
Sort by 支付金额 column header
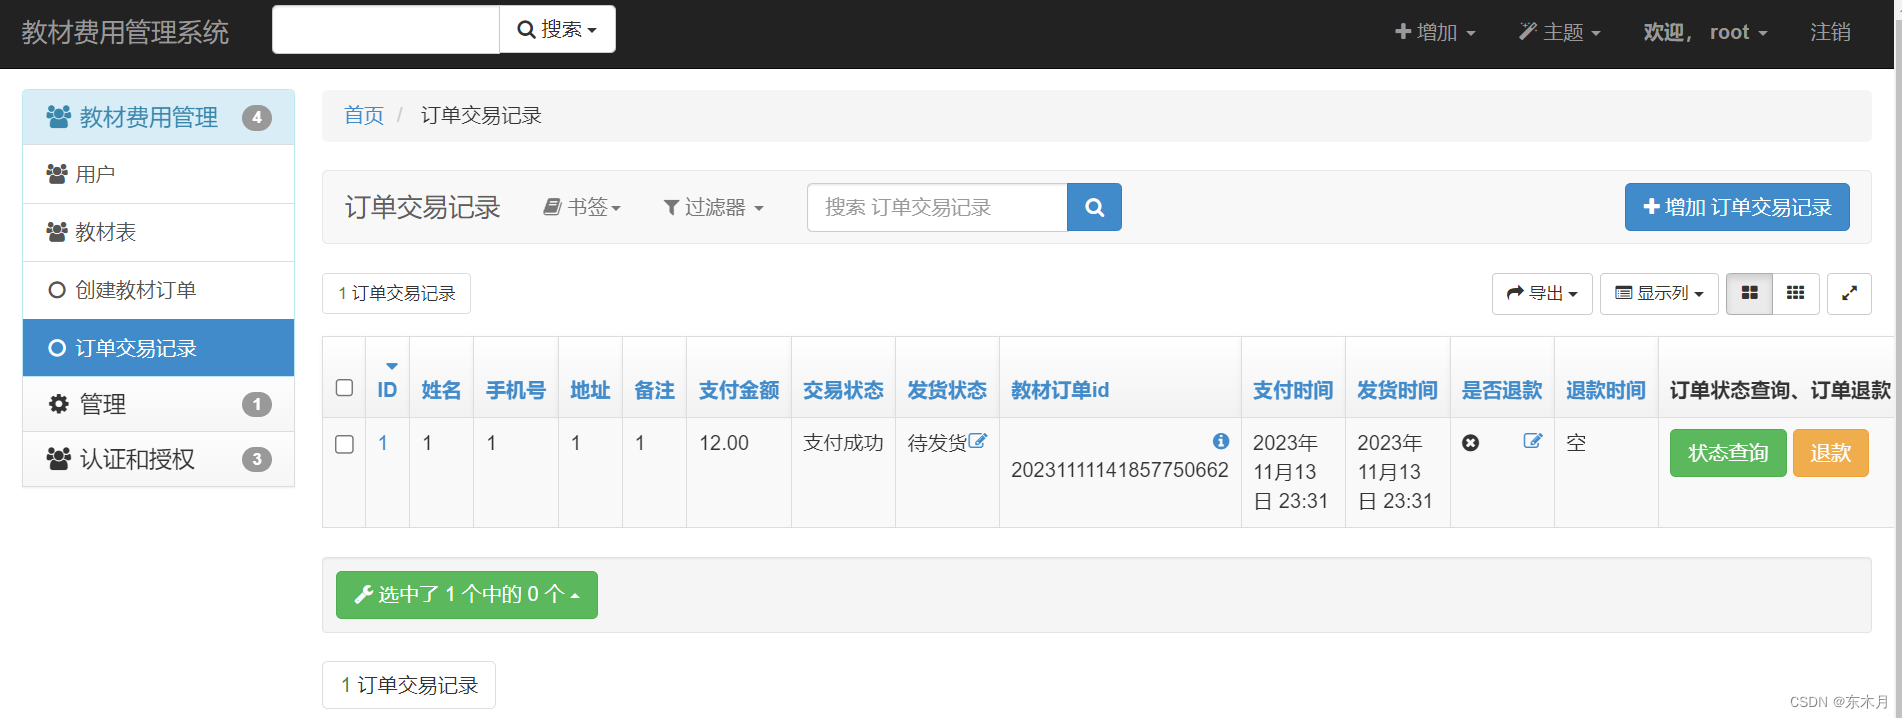[739, 390]
